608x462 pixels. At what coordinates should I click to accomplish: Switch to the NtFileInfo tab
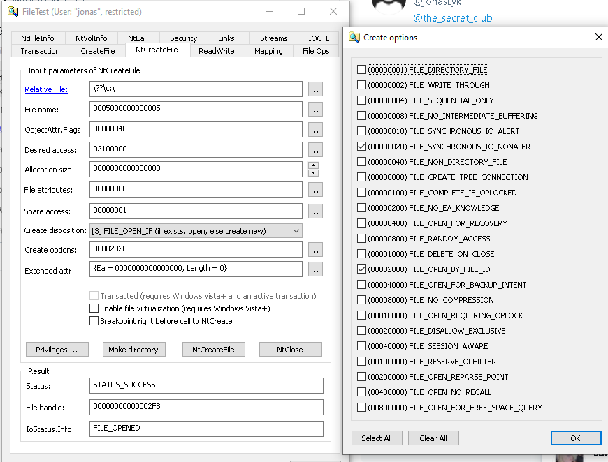pos(38,38)
